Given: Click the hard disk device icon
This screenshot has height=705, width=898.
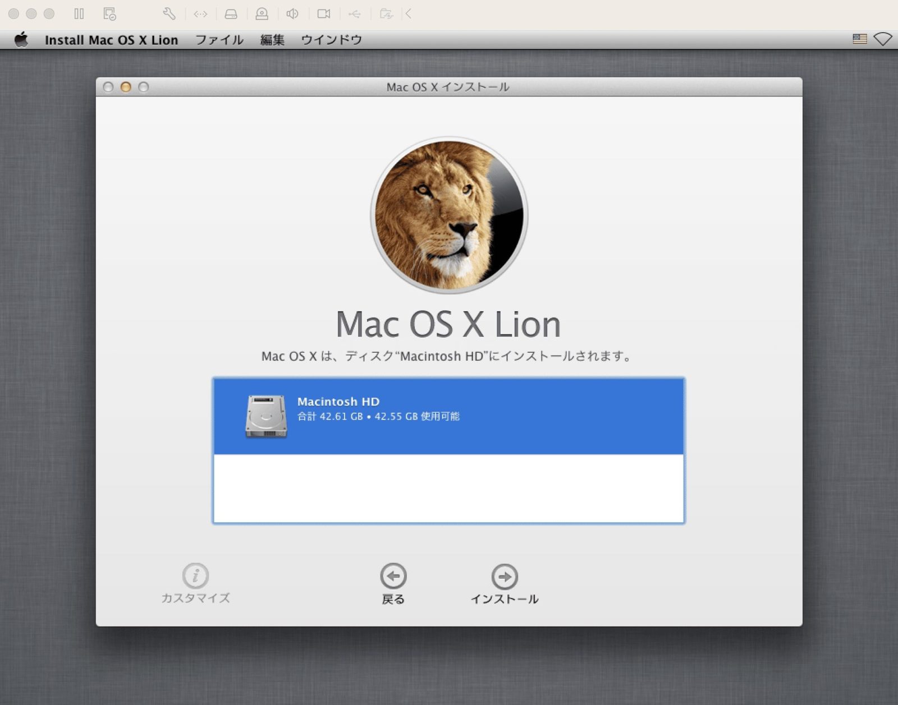Looking at the screenshot, I should 231,14.
